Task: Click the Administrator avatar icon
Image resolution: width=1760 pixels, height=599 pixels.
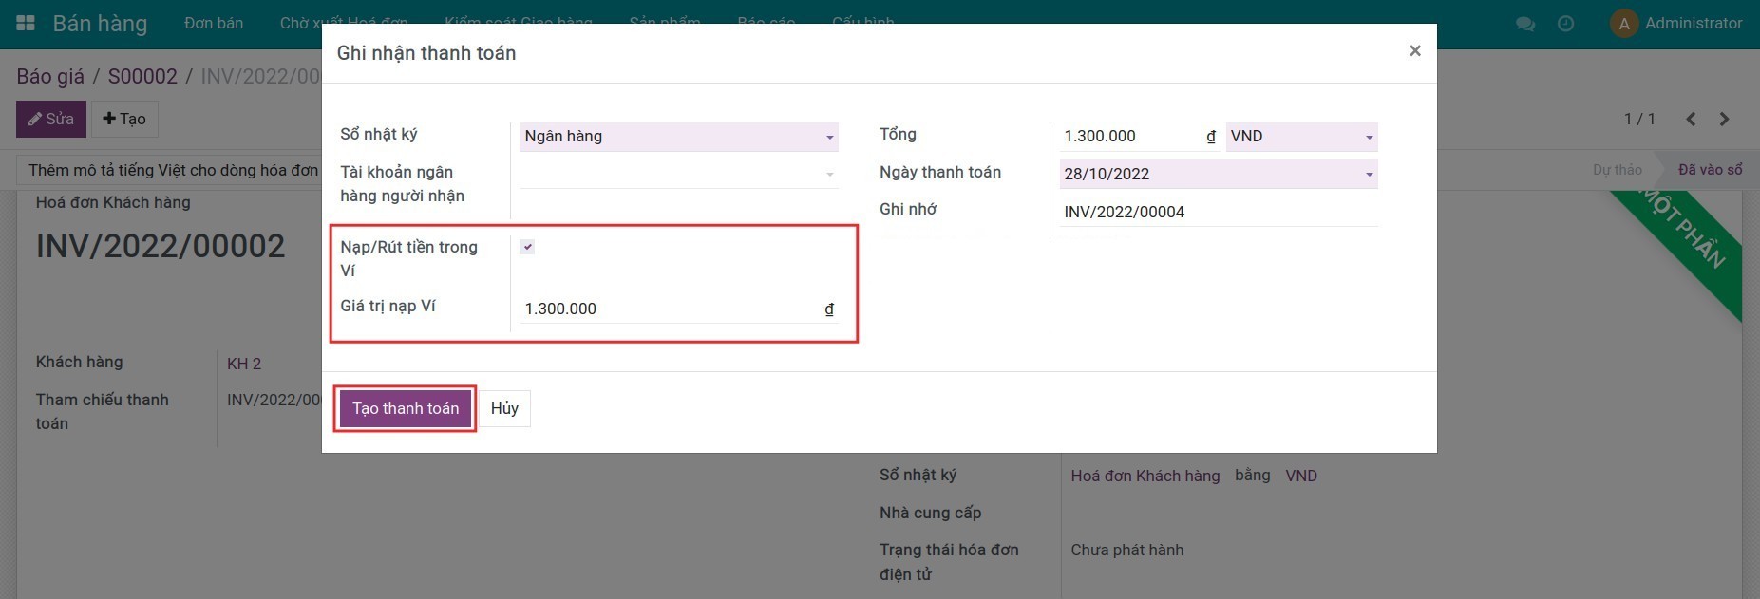Action: (1623, 24)
